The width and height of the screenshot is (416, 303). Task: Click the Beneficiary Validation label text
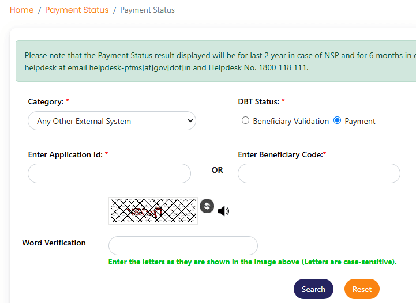click(x=291, y=122)
